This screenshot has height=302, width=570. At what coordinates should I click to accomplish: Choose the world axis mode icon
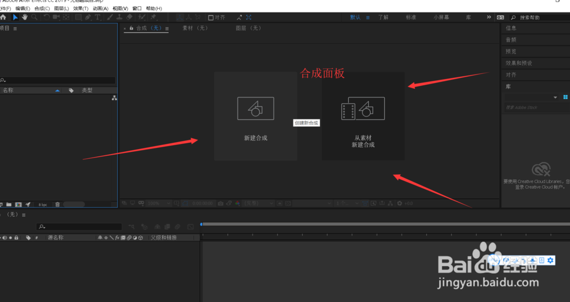[189, 17]
